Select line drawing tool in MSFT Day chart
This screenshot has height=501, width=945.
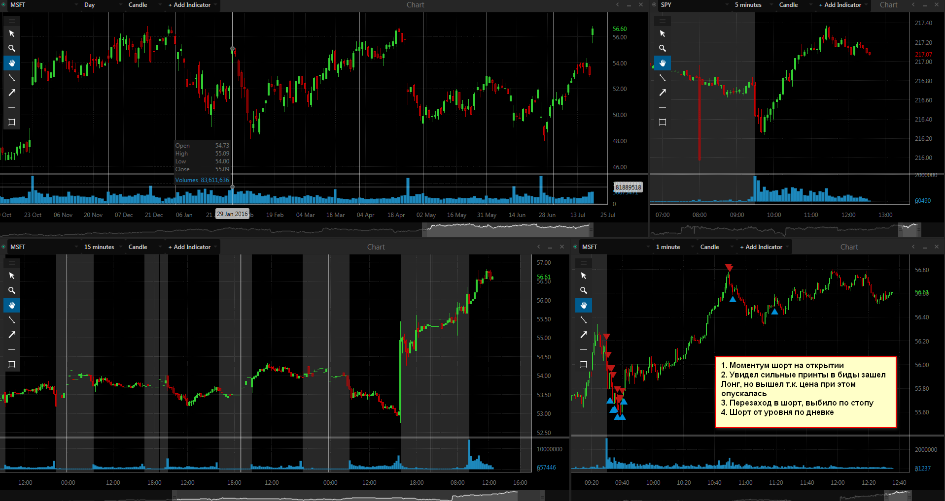[12, 78]
